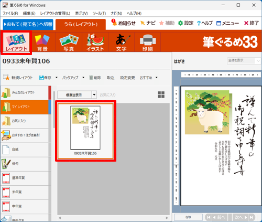Select the うら(レイアウト) tab

pos(81,24)
